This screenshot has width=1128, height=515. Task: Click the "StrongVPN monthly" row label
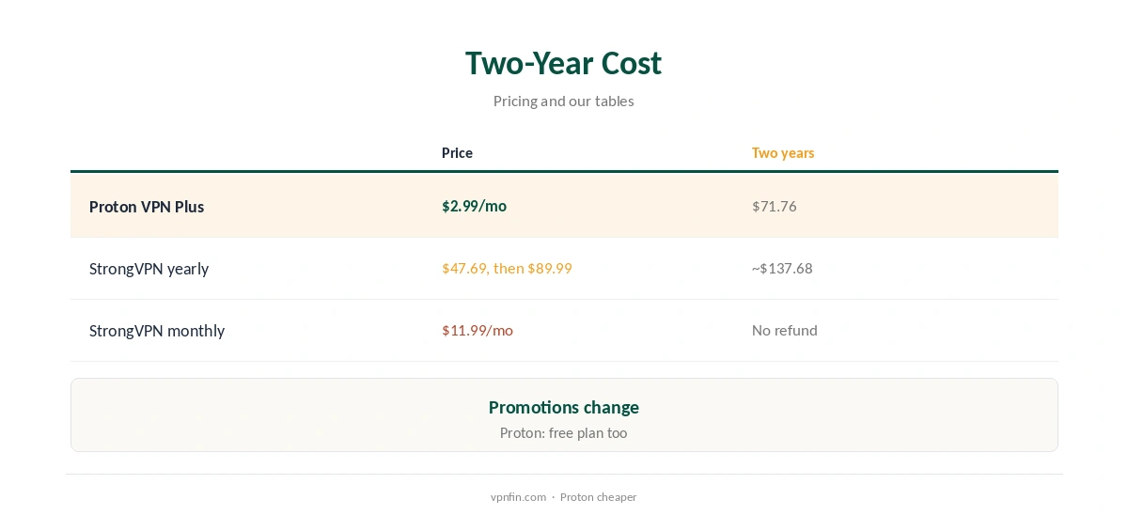pos(157,331)
